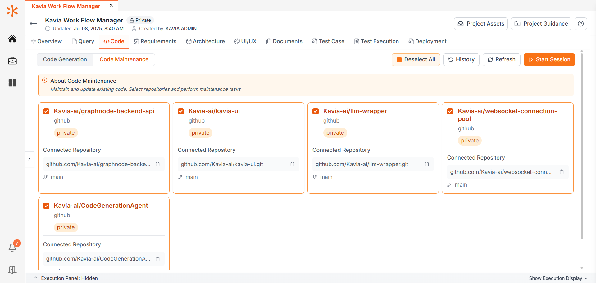This screenshot has width=596, height=283.
Task: Uncheck the Kavia-ai/kavia-ui repository checkbox
Action: (x=181, y=111)
